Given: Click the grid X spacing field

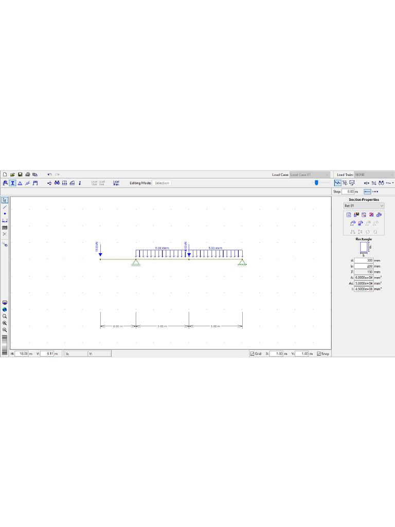Looking at the screenshot, I should click(276, 354).
